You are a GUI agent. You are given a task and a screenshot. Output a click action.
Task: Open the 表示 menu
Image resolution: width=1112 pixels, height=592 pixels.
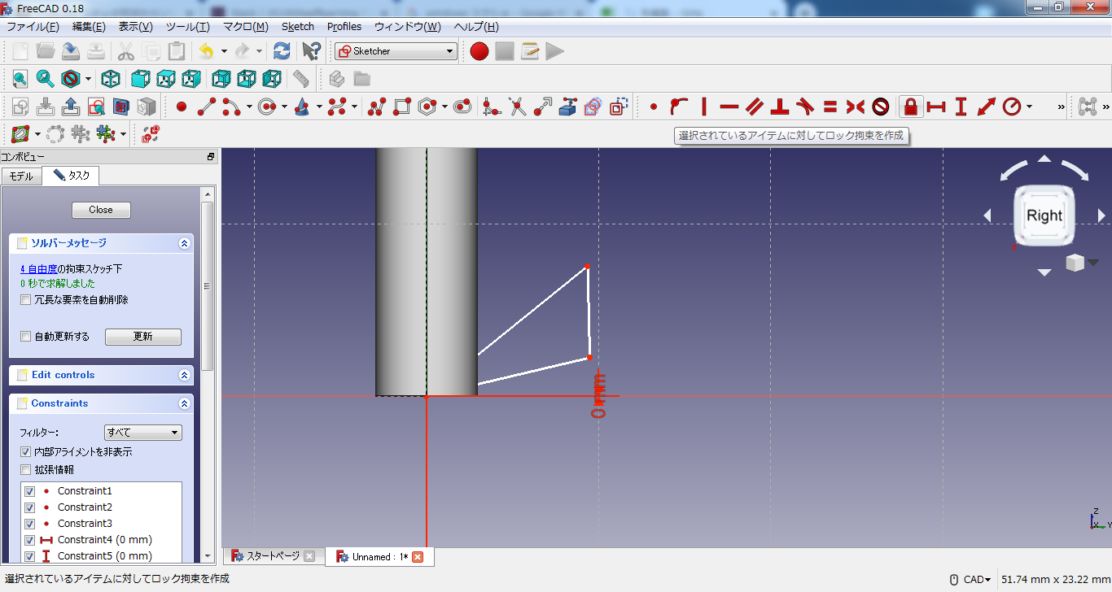click(x=135, y=27)
